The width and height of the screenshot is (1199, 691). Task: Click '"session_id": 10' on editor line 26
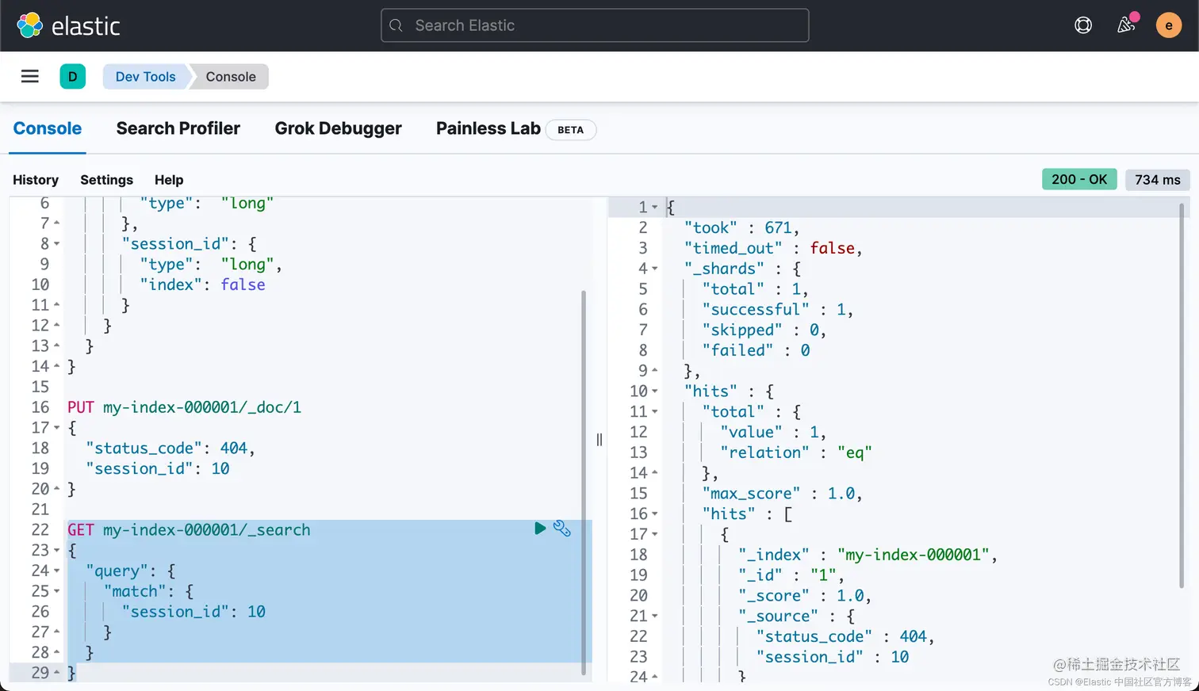pyautogui.click(x=193, y=612)
